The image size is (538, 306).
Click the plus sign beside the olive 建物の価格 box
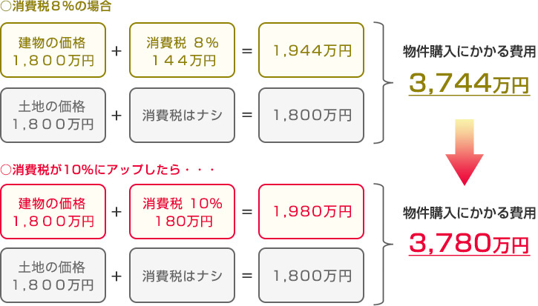(117, 51)
